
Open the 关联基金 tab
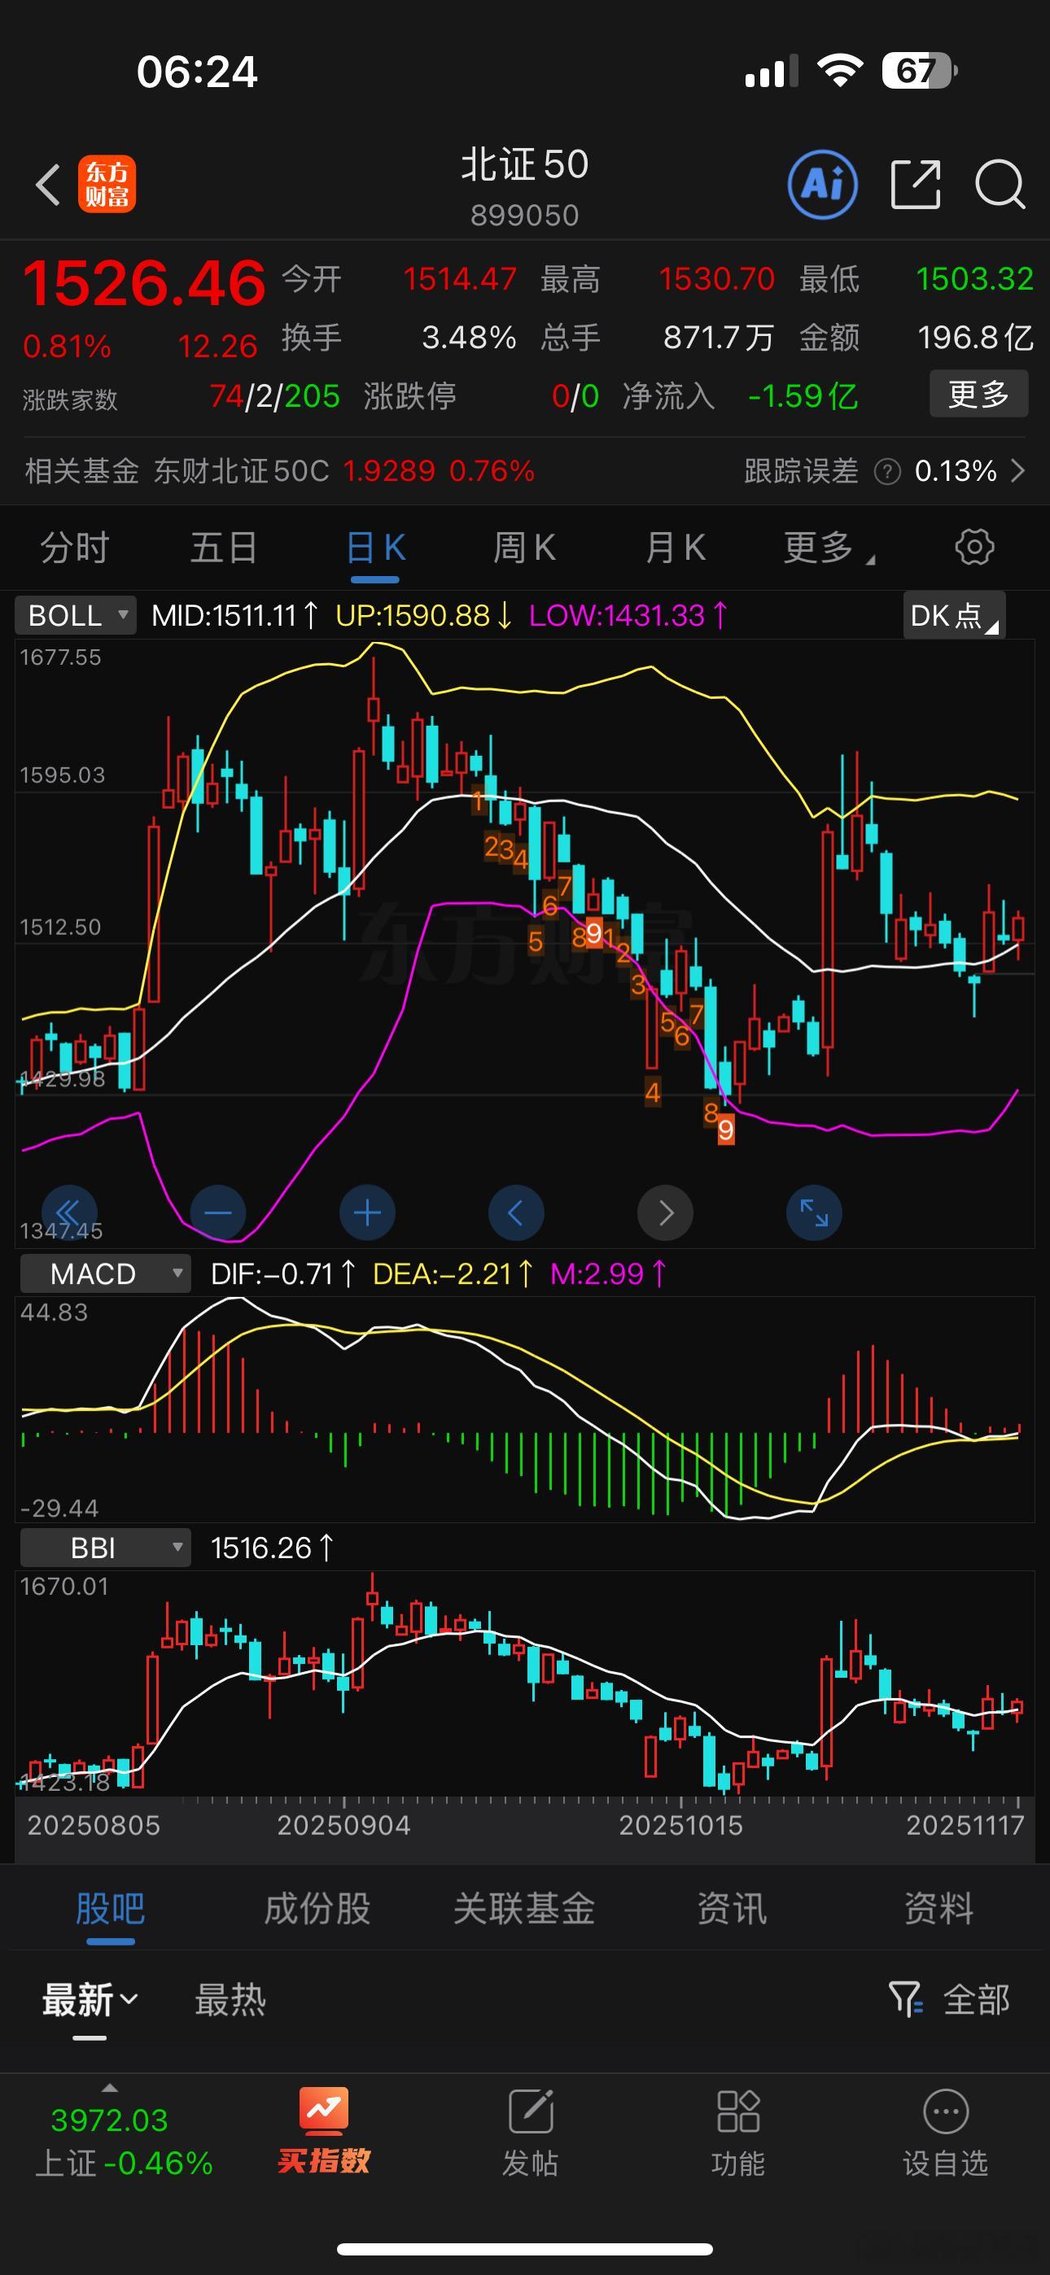coord(524,1909)
